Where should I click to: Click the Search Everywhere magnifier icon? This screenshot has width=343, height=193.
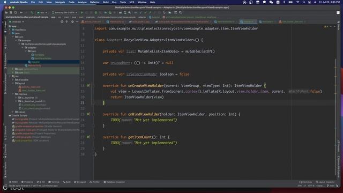tap(181, 13)
